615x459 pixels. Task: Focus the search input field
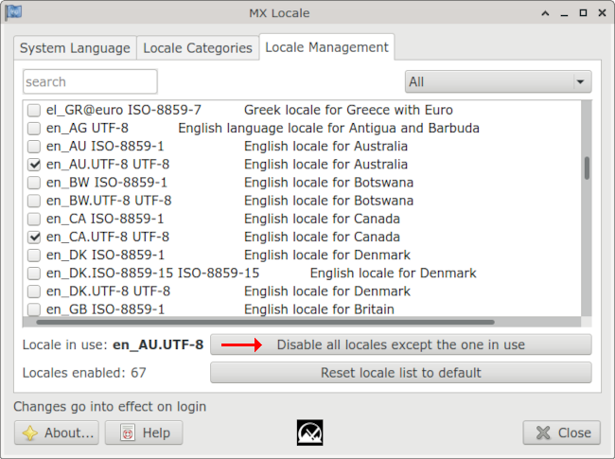90,82
